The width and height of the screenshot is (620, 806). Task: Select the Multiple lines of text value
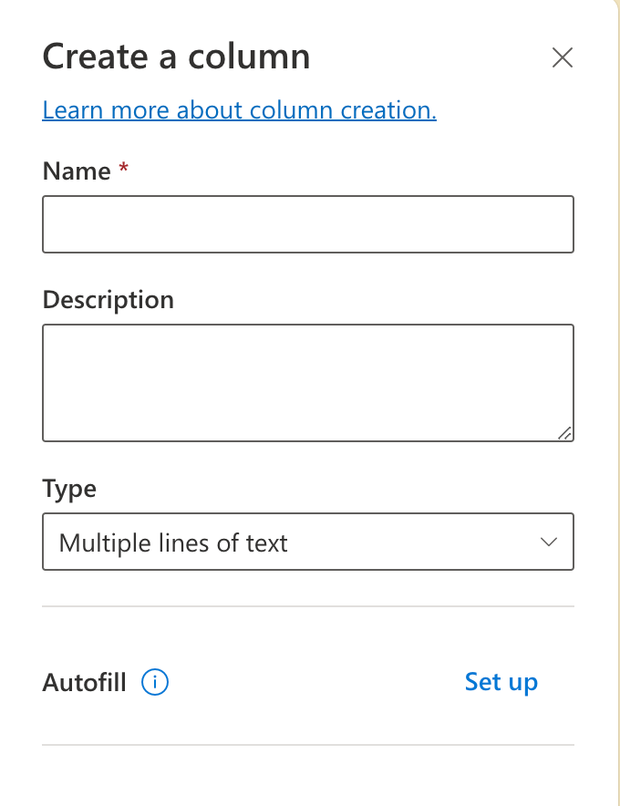point(173,543)
